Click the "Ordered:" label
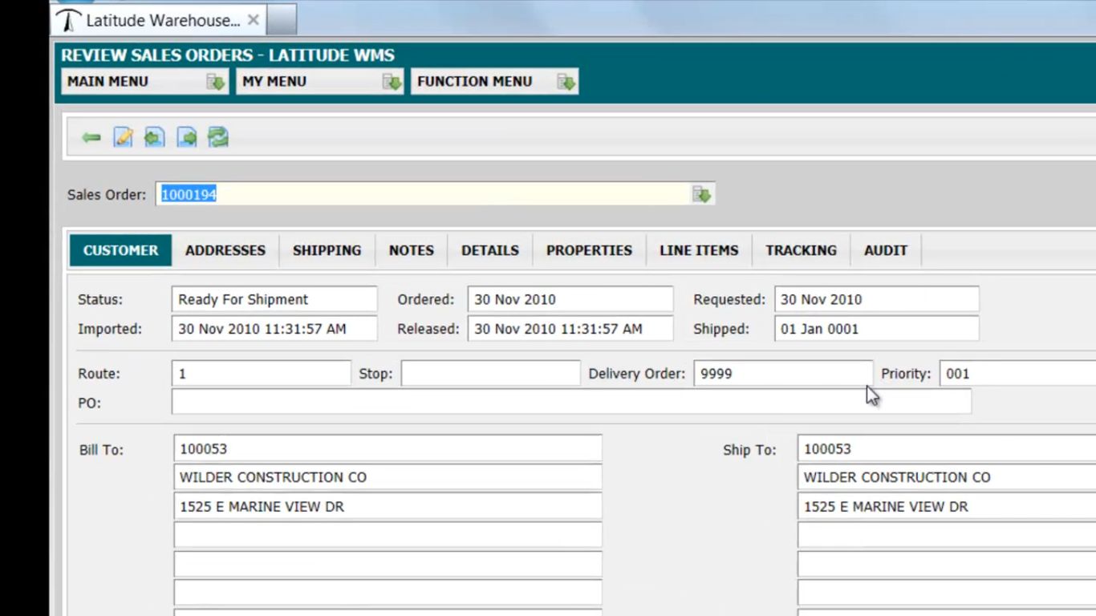The image size is (1096, 616). [x=426, y=300]
